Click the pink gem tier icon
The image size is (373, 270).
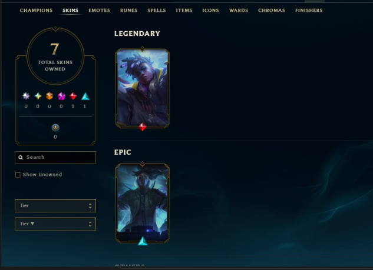(x=61, y=96)
